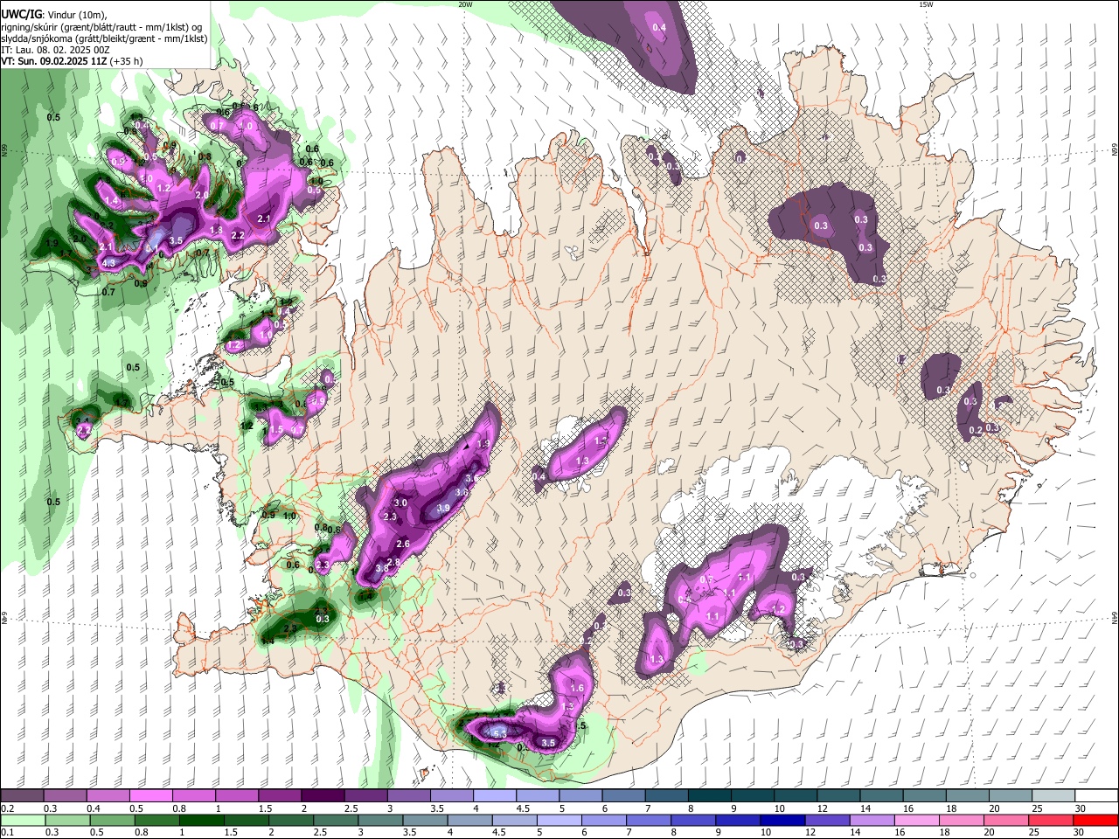
Task: Pick the lower legend swatch between 14 and 16
Action: click(872, 820)
